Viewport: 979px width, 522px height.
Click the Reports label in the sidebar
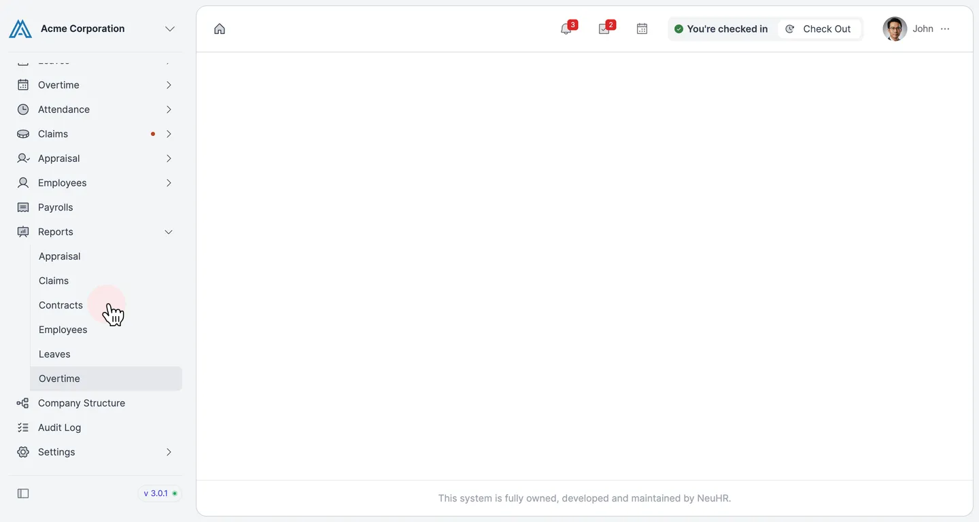coord(56,232)
